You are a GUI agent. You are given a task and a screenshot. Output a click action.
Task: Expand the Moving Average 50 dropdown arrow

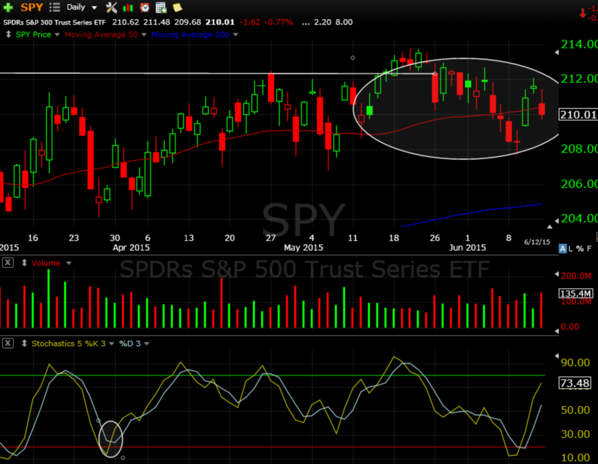click(144, 34)
